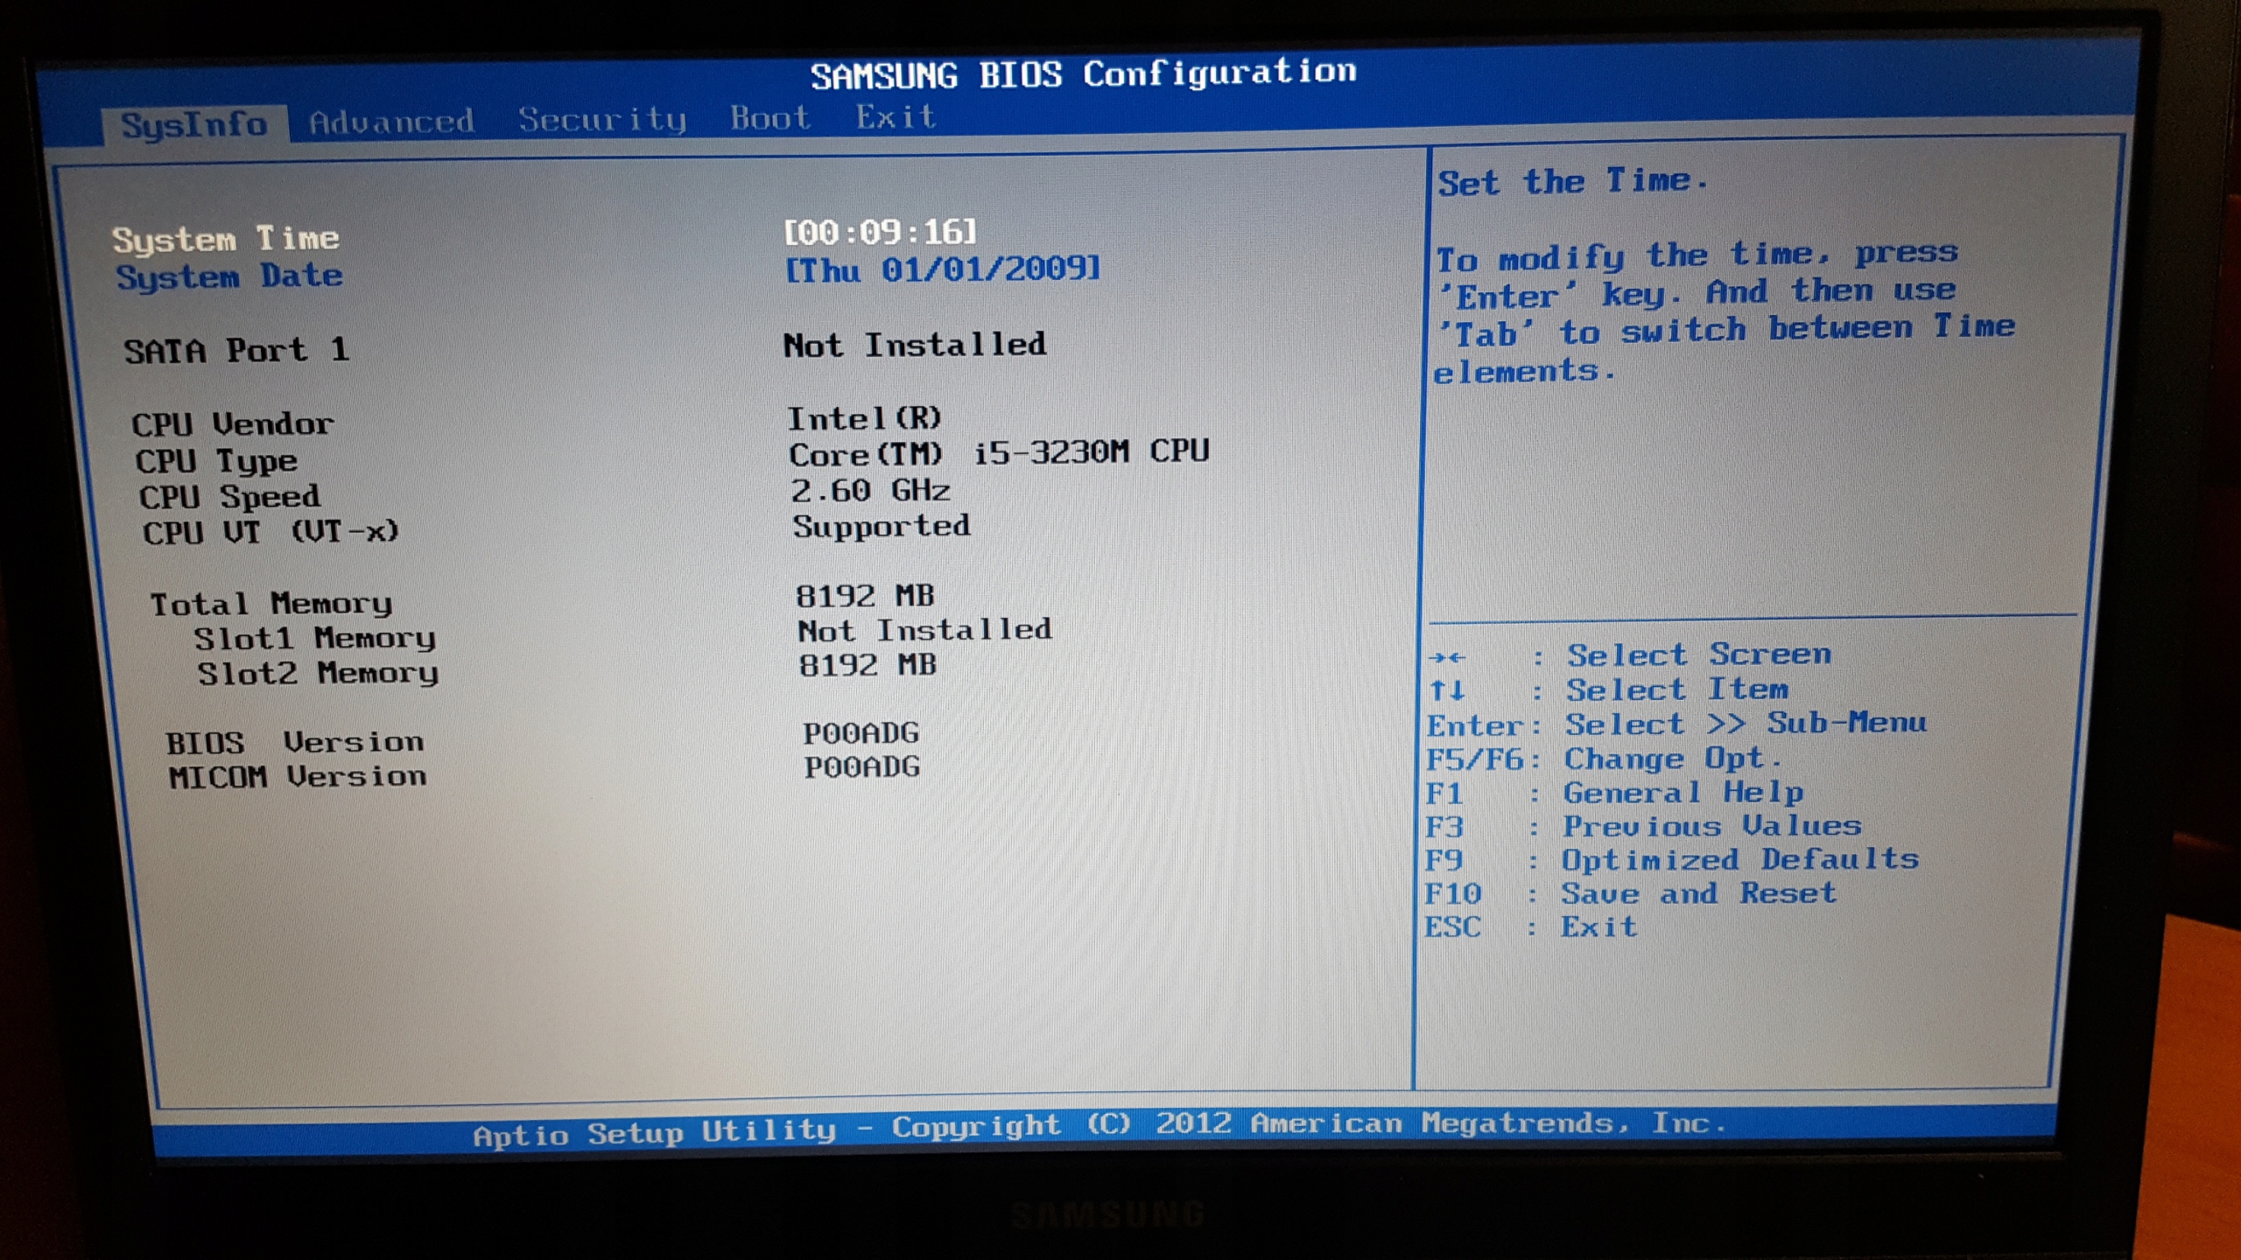The width and height of the screenshot is (2241, 1260).
Task: Click the up-down arrows Select Item icon
Action: pyautogui.click(x=1446, y=690)
